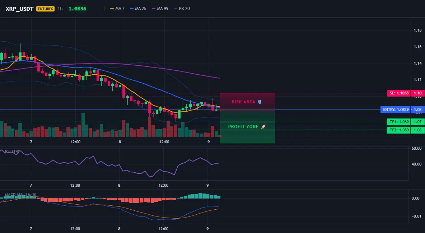
Task: Click date label 8 under the price chart
Action: tap(120, 142)
